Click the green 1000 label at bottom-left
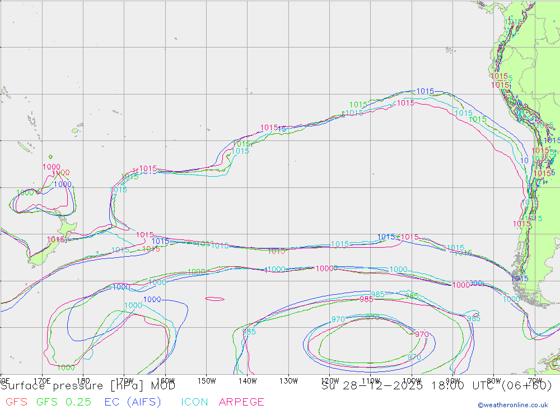The image size is (560, 410). [66, 367]
